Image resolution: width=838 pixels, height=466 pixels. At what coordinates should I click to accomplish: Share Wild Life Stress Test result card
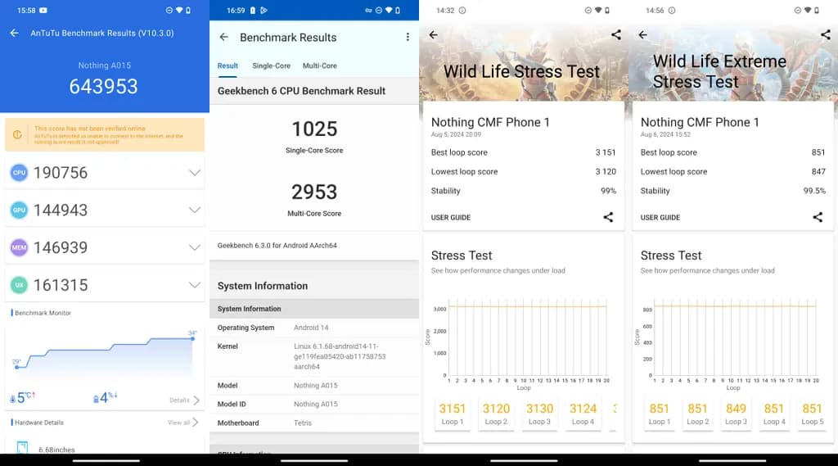(x=608, y=217)
